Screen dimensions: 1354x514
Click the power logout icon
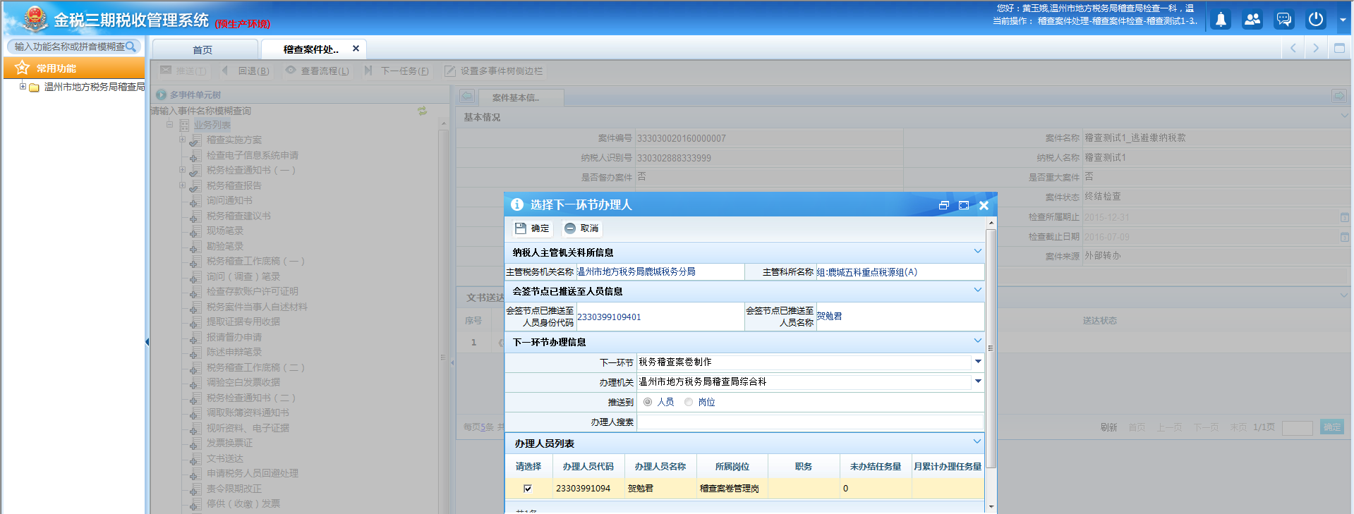point(1316,20)
